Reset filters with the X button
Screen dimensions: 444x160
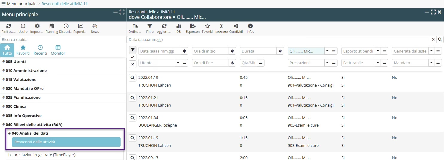tap(133, 64)
